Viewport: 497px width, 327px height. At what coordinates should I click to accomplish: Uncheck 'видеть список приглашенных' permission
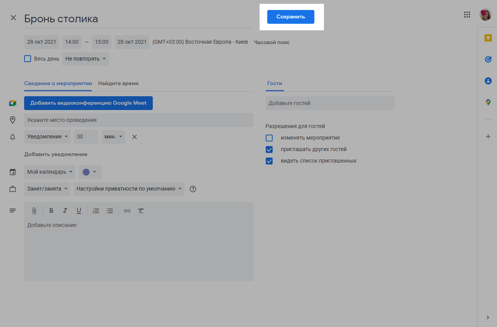tap(269, 161)
